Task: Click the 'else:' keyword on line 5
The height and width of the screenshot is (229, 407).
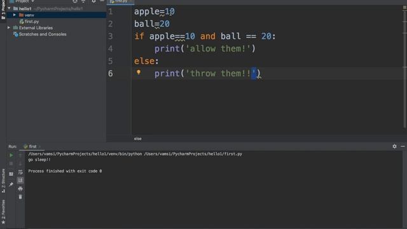Action: click(146, 61)
